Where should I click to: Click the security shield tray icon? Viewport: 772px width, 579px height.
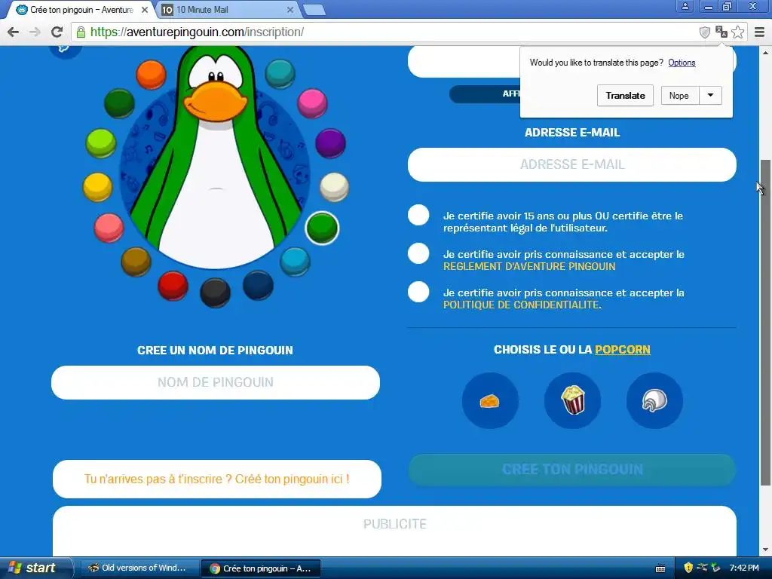(688, 568)
